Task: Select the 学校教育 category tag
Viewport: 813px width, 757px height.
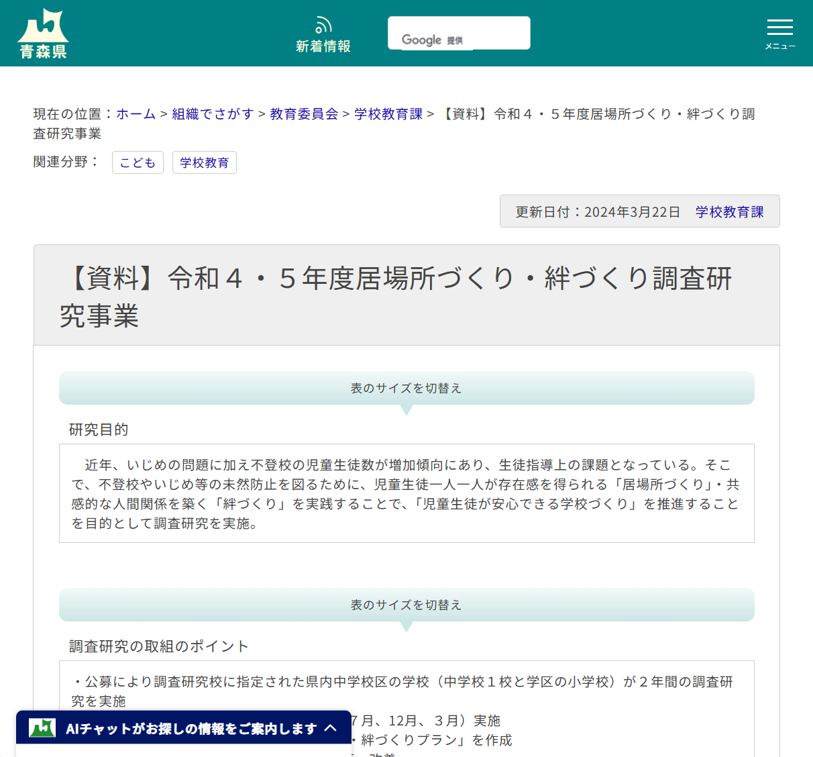Action: click(205, 162)
